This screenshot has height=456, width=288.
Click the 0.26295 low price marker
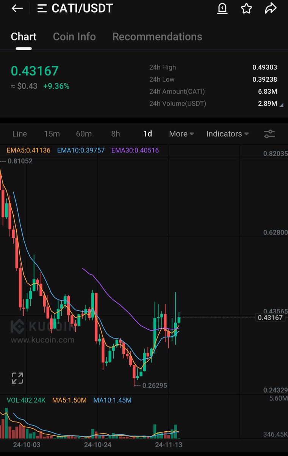point(155,385)
